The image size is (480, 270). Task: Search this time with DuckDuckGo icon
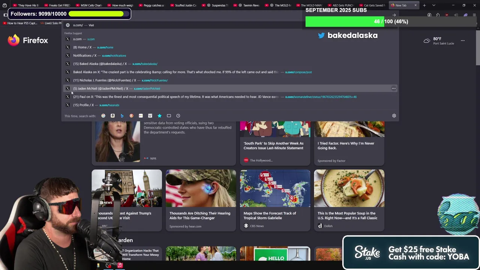tap(131, 116)
